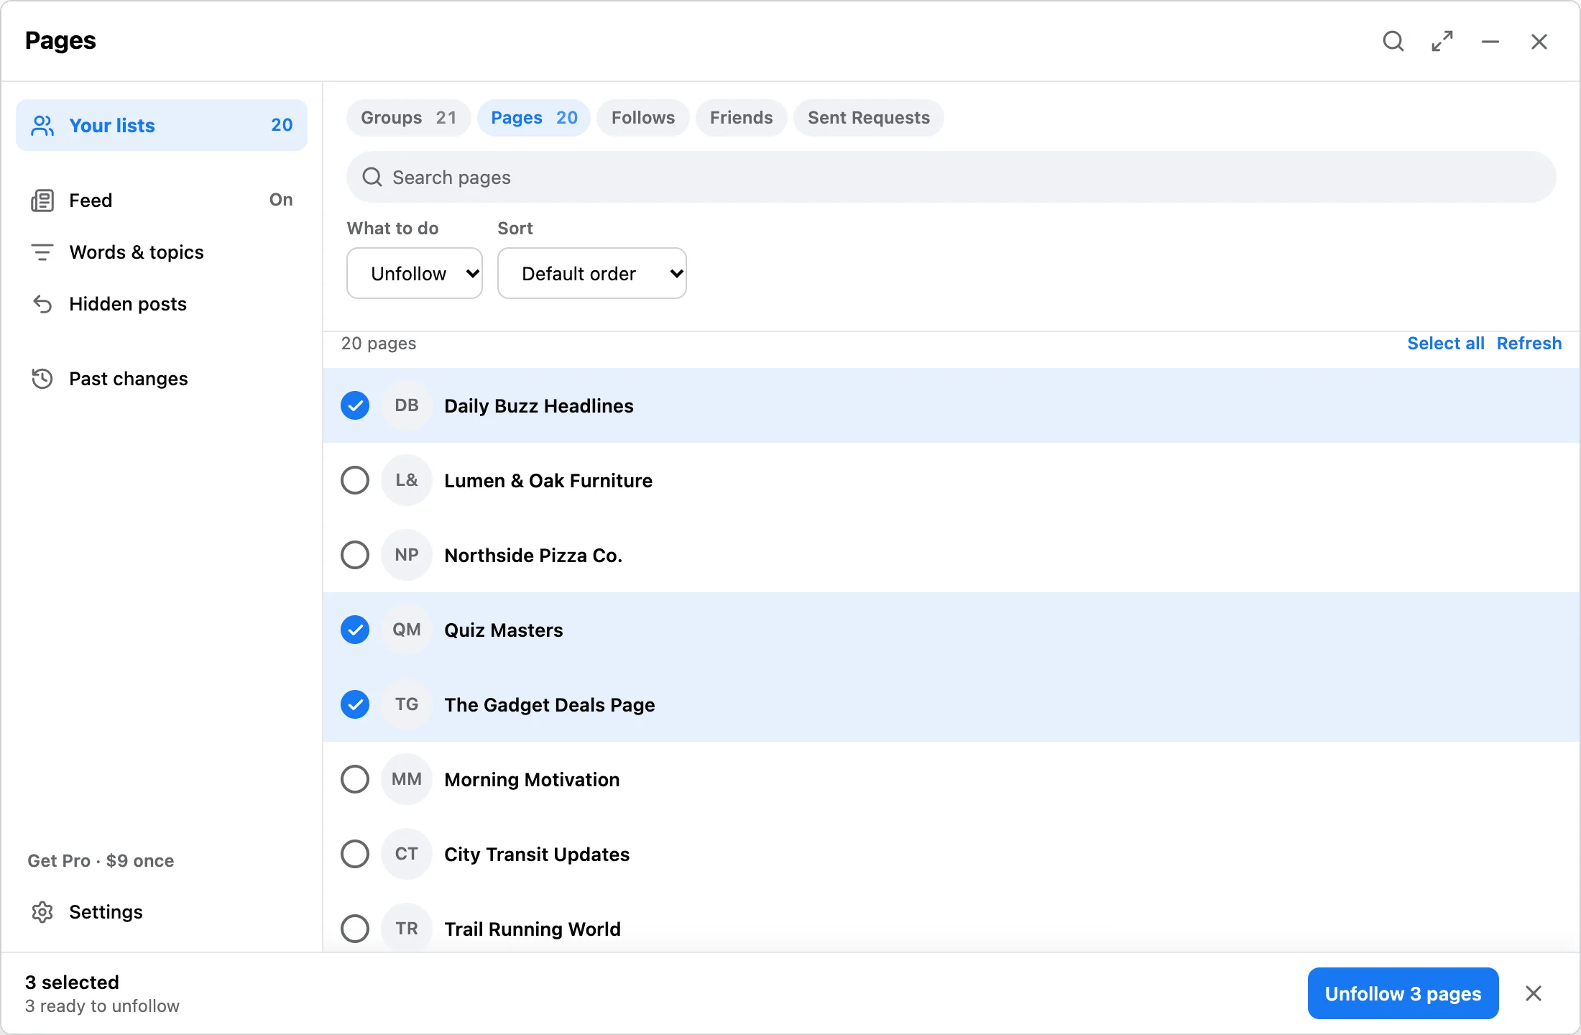Open Past changes in the sidebar
This screenshot has width=1581, height=1035.
click(162, 379)
